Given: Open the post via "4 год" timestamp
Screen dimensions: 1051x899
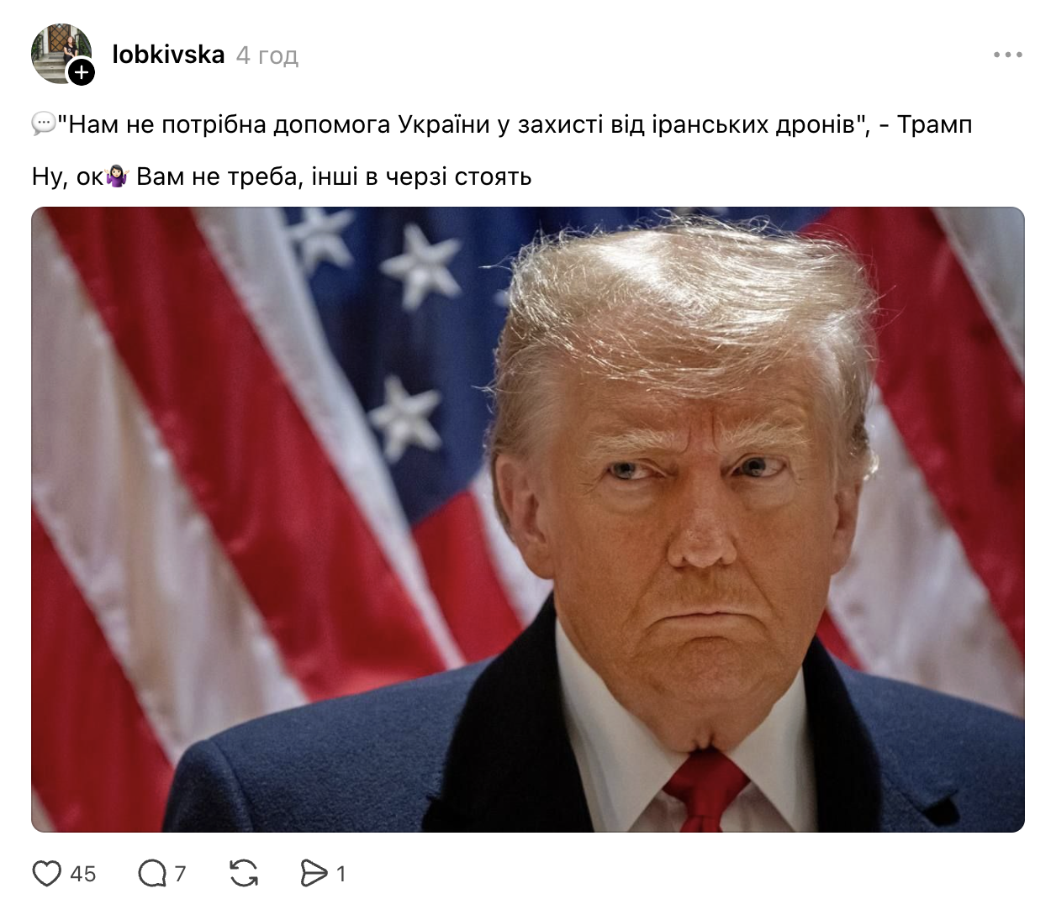Looking at the screenshot, I should pos(267,55).
